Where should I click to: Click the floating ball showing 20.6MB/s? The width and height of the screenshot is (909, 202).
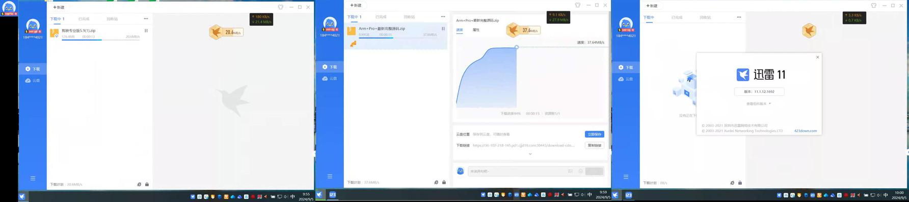pyautogui.click(x=226, y=32)
